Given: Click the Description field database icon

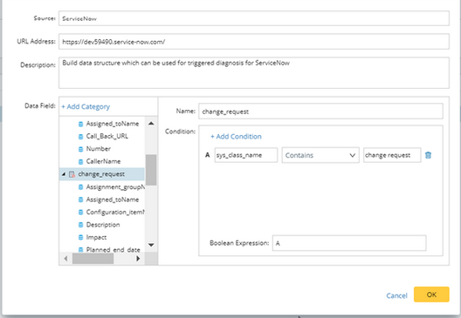Looking at the screenshot, I should point(80,225).
